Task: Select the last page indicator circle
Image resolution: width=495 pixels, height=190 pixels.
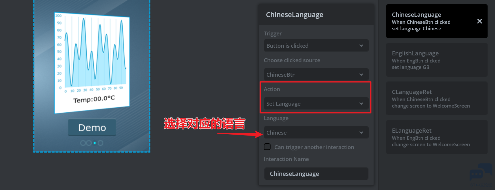Action: (100, 143)
